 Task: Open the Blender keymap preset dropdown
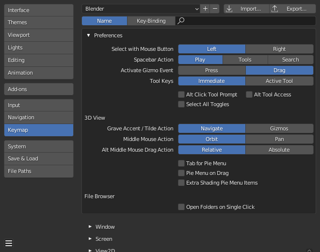141,9
